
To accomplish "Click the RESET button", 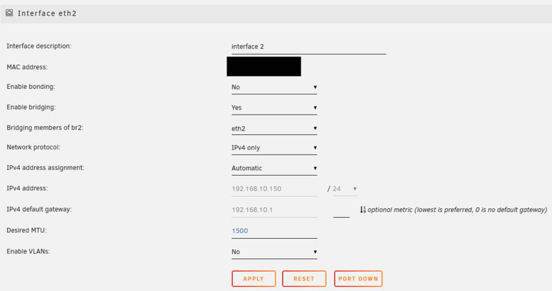I will [304, 279].
